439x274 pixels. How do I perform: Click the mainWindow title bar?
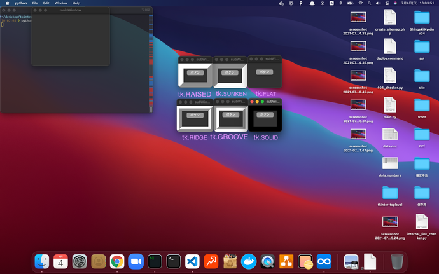coord(70,10)
